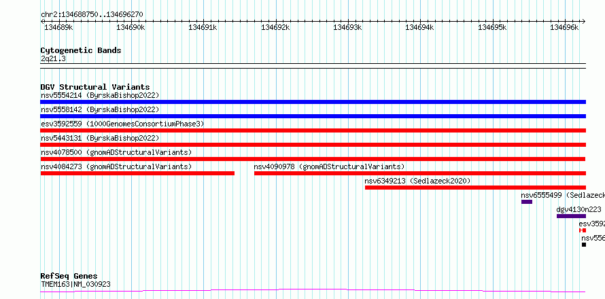605x299 pixels.
Task: Click the nsv4078500 gnomAD variant bar
Action: click(313, 159)
